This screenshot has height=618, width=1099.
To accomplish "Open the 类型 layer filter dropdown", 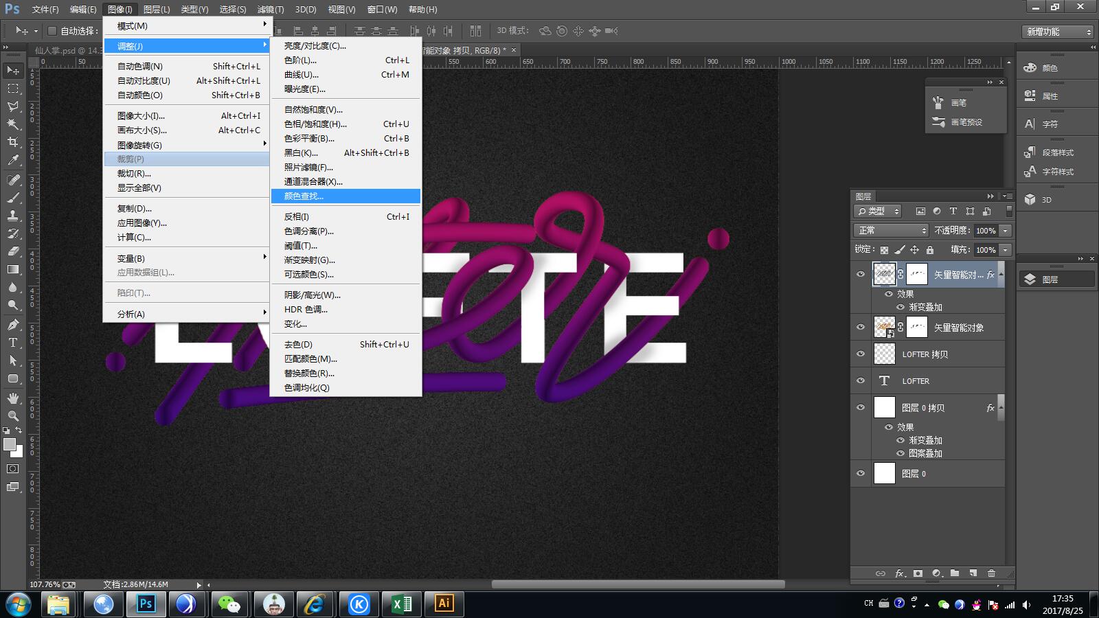I will (878, 211).
